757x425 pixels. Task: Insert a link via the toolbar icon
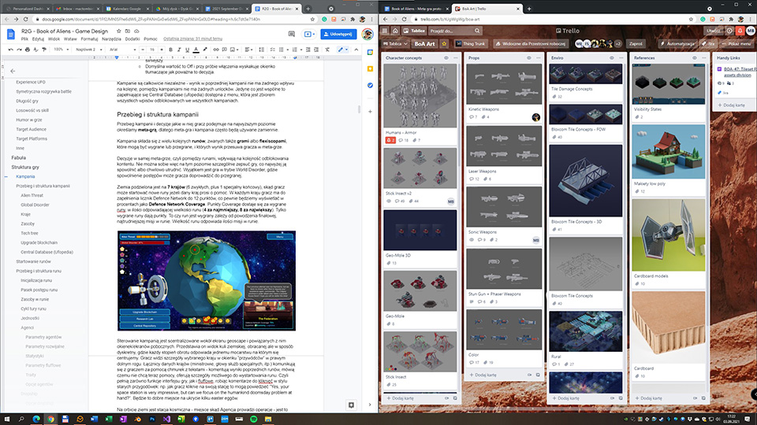(x=216, y=50)
